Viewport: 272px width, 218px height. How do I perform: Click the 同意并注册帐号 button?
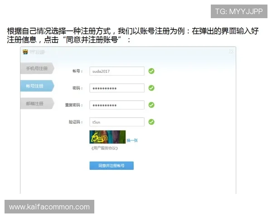(112, 166)
